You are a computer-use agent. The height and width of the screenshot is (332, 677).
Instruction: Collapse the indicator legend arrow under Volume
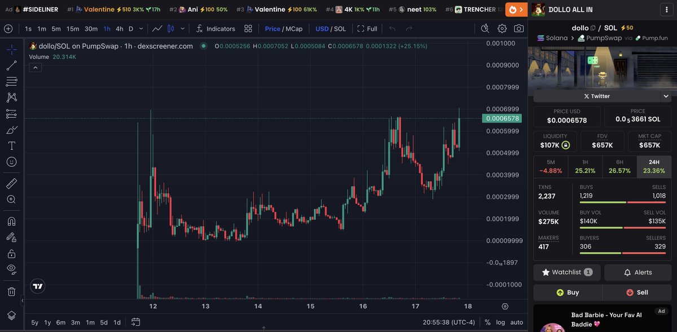pyautogui.click(x=35, y=68)
